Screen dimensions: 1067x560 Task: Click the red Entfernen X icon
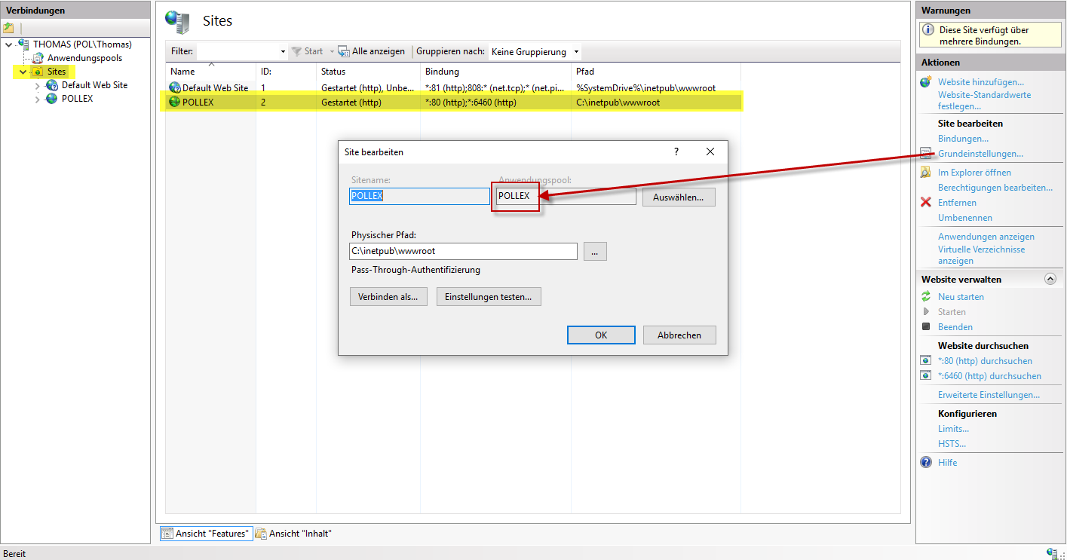(926, 203)
